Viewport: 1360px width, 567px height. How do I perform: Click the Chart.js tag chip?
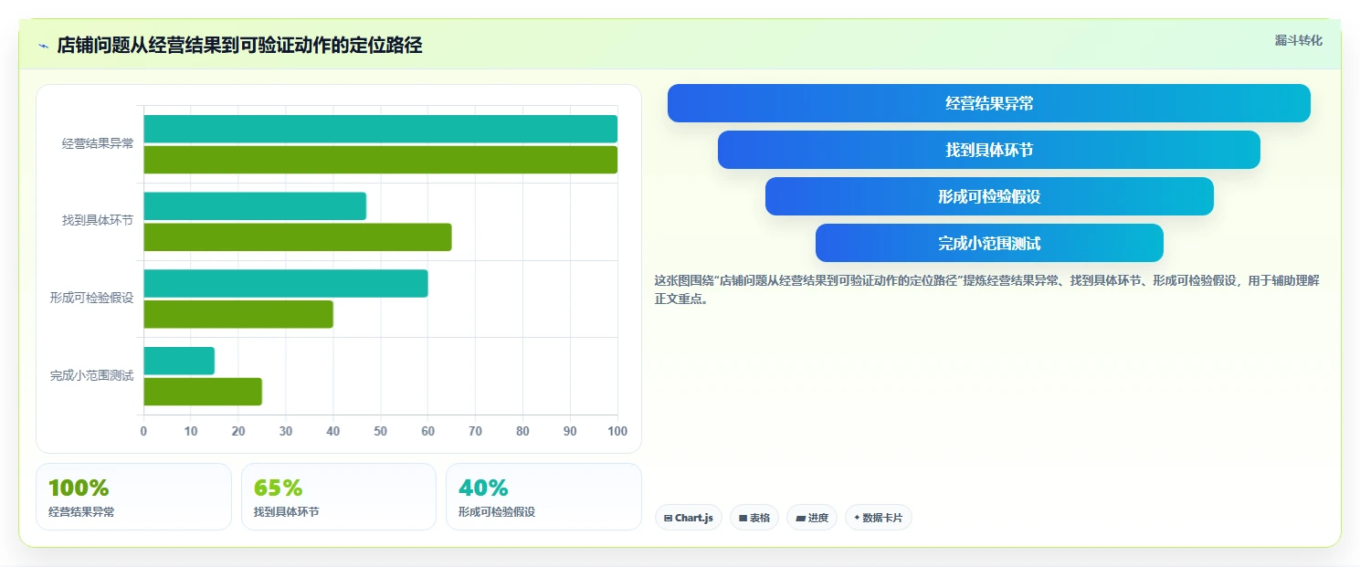coord(689,518)
